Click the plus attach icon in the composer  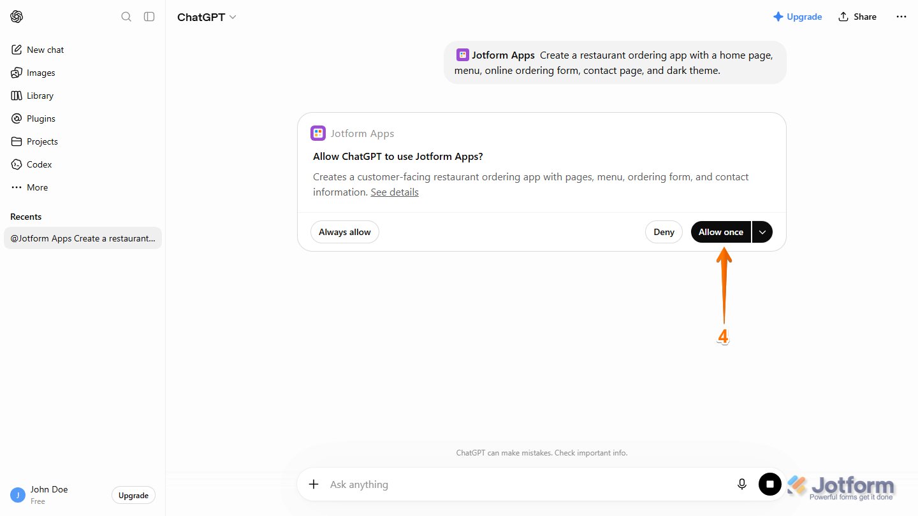[x=314, y=484]
